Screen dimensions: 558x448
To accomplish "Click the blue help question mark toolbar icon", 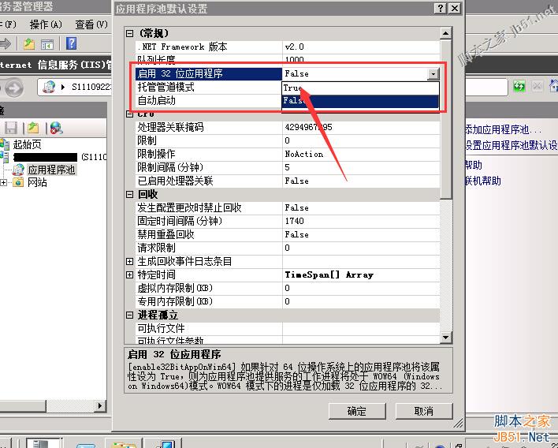I will pos(72,43).
